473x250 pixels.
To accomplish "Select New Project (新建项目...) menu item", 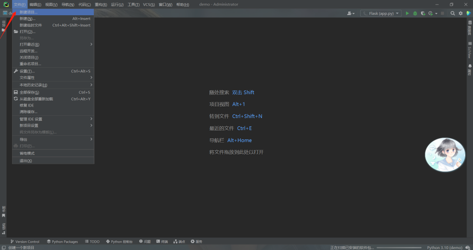I will click(x=29, y=12).
